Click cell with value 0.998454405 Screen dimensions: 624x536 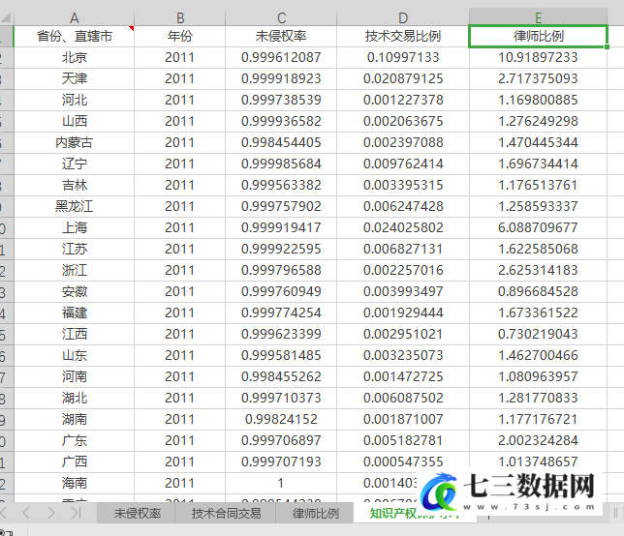coord(281,142)
